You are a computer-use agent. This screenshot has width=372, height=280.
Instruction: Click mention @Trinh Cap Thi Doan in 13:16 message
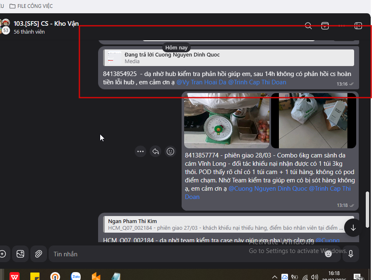coord(257,82)
